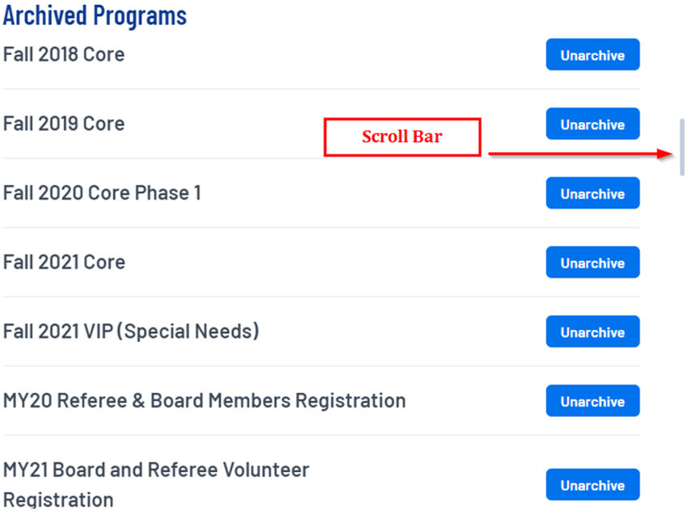Unarchive the Fall 2021 Core program

592,263
